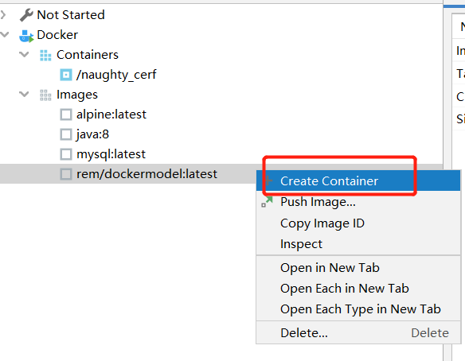The image size is (465, 361).
Task: Click the Docker whale icon
Action: click(26, 36)
